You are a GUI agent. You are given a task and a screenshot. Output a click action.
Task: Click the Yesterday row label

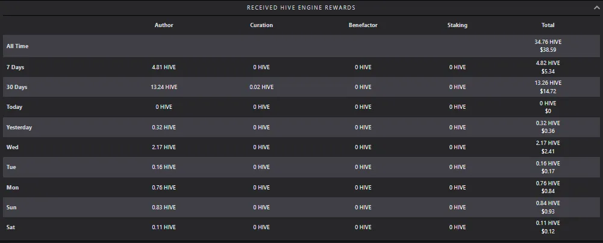point(19,127)
